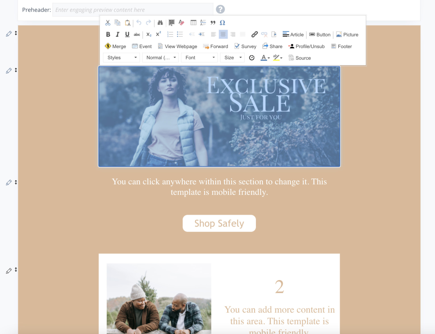Image resolution: width=435 pixels, height=334 pixels.
Task: Toggle center alignment
Action: coord(223,34)
